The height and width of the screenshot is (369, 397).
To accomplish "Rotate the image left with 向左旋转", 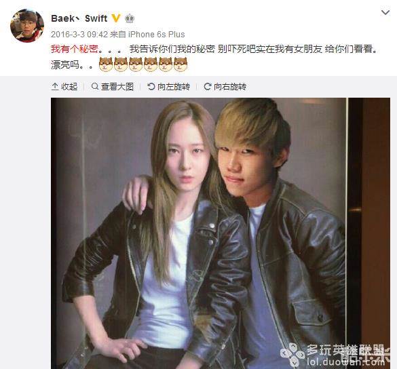I will (168, 87).
